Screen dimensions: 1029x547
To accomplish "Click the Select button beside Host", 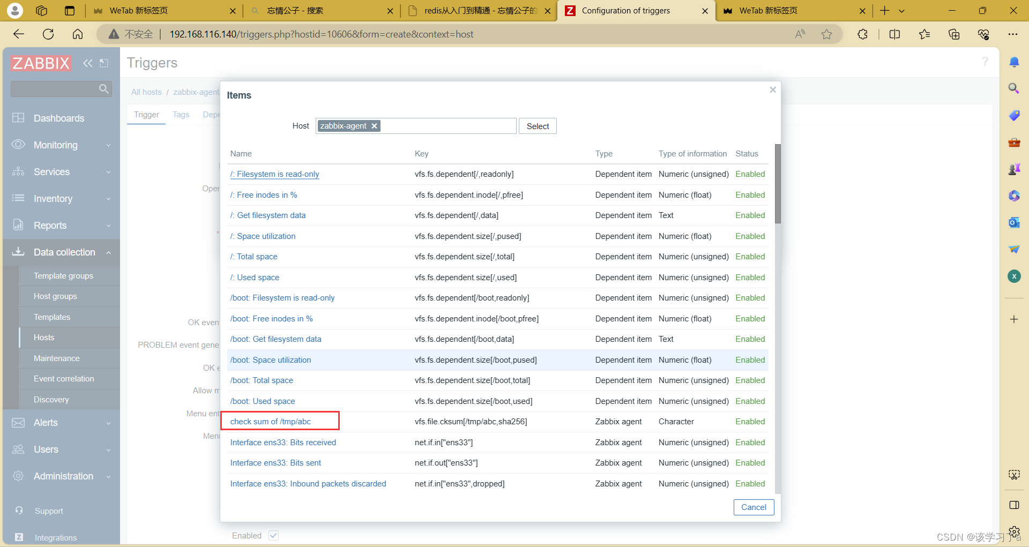I will click(538, 126).
